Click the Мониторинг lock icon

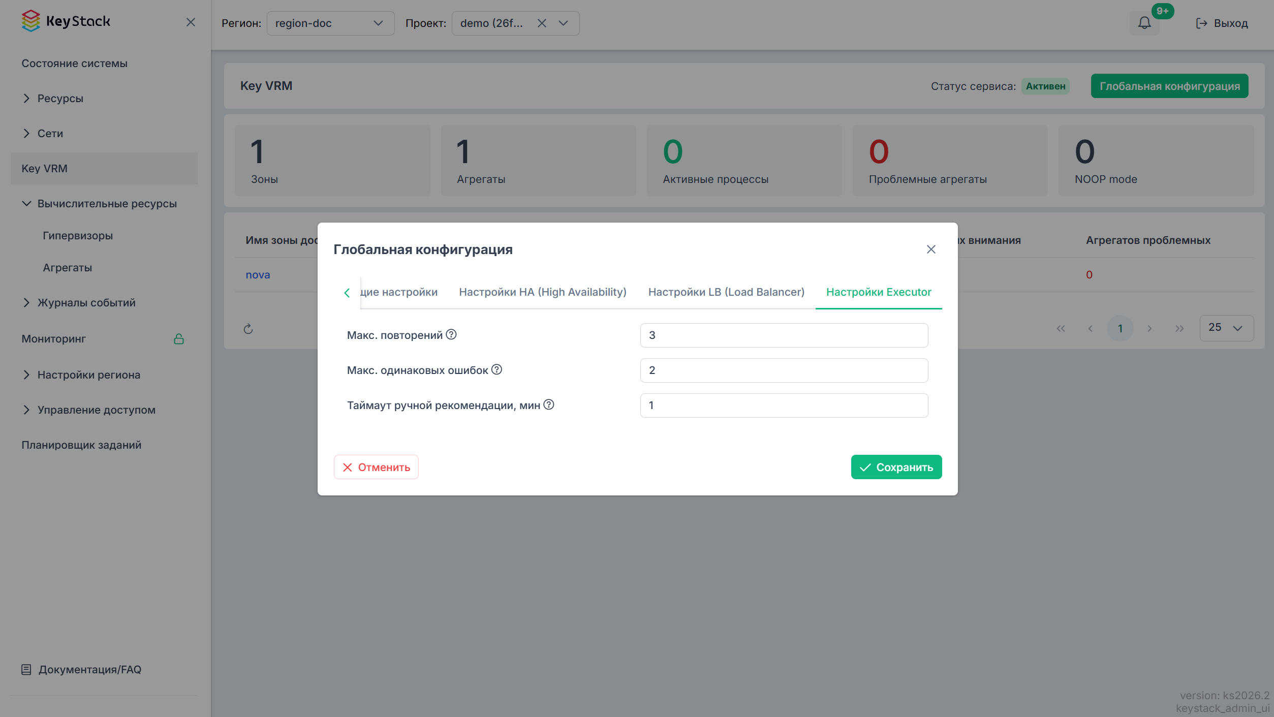pos(179,339)
